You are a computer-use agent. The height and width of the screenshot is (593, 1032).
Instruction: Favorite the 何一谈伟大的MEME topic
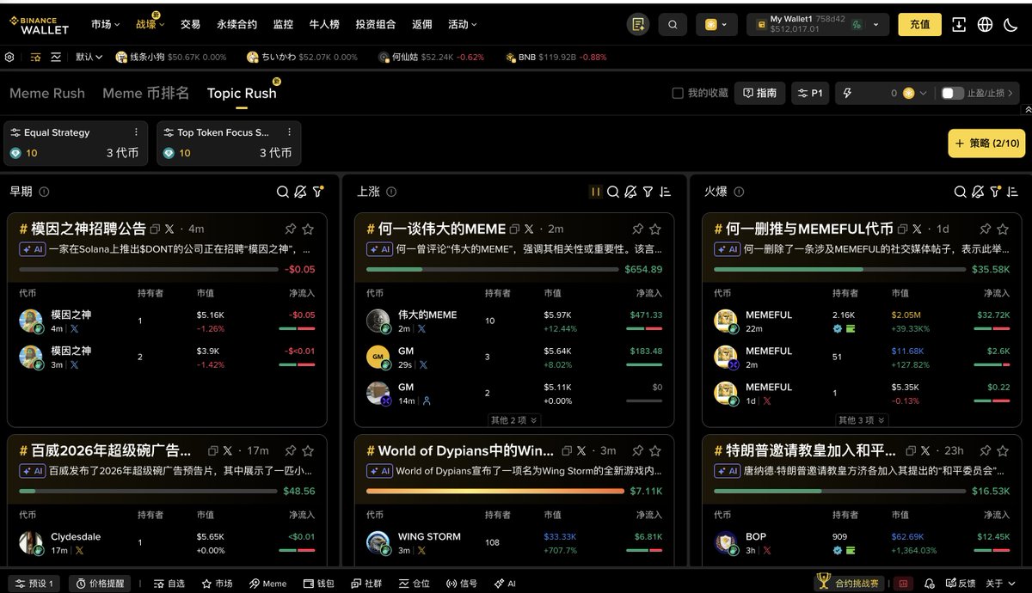pyautogui.click(x=655, y=229)
